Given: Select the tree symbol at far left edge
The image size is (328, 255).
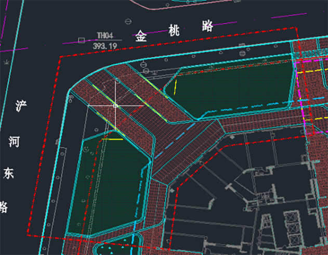Looking at the screenshot, I should pyautogui.click(x=5, y=62).
